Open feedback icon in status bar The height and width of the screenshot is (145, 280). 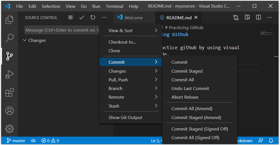(x=260, y=141)
